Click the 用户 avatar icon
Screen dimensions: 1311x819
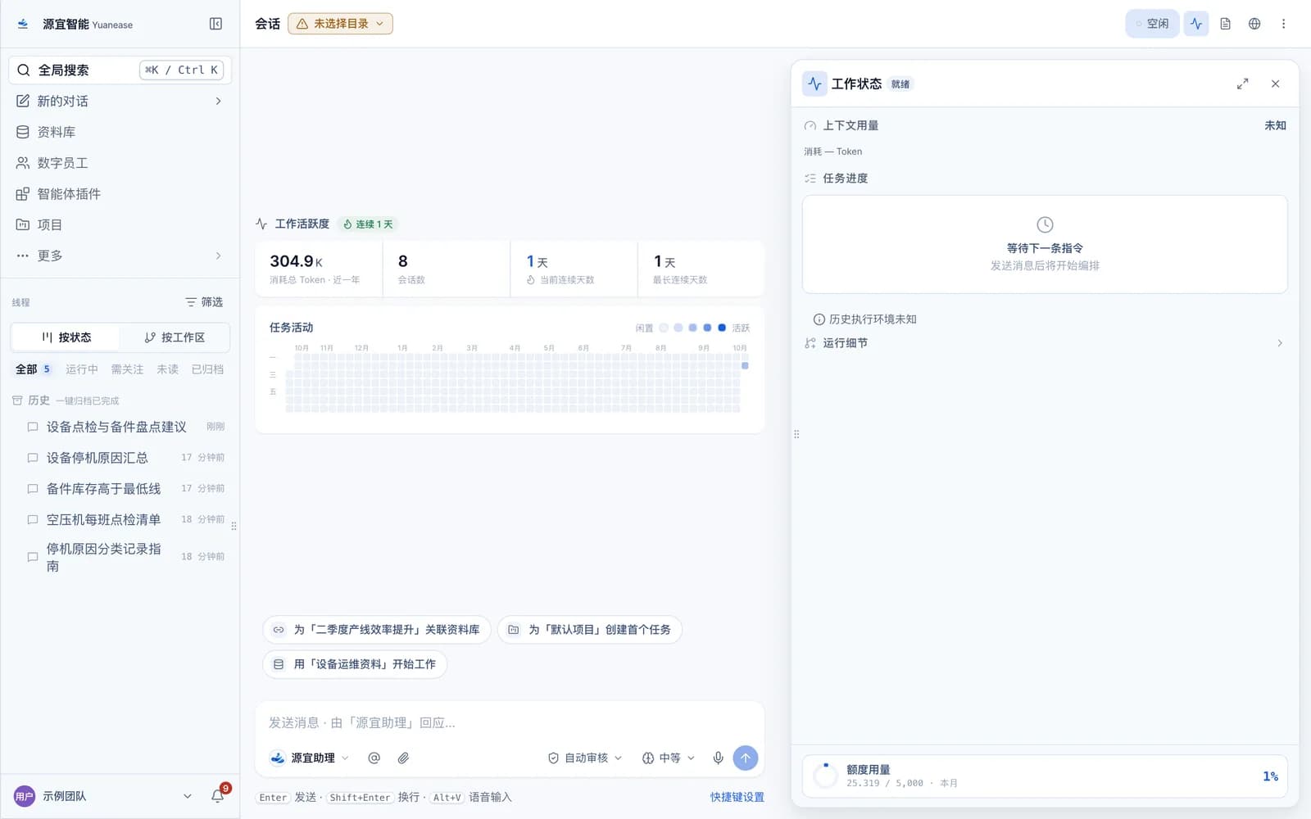click(25, 796)
